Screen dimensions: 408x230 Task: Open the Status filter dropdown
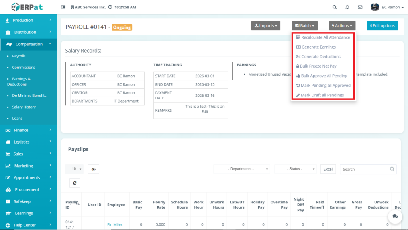point(295,169)
